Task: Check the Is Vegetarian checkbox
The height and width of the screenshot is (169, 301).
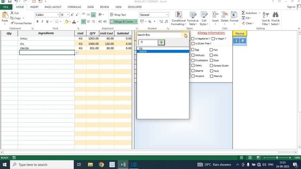Action: point(193,38)
